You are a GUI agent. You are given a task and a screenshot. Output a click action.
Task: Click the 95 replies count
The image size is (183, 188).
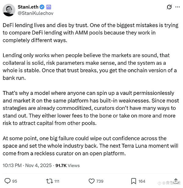15,181
